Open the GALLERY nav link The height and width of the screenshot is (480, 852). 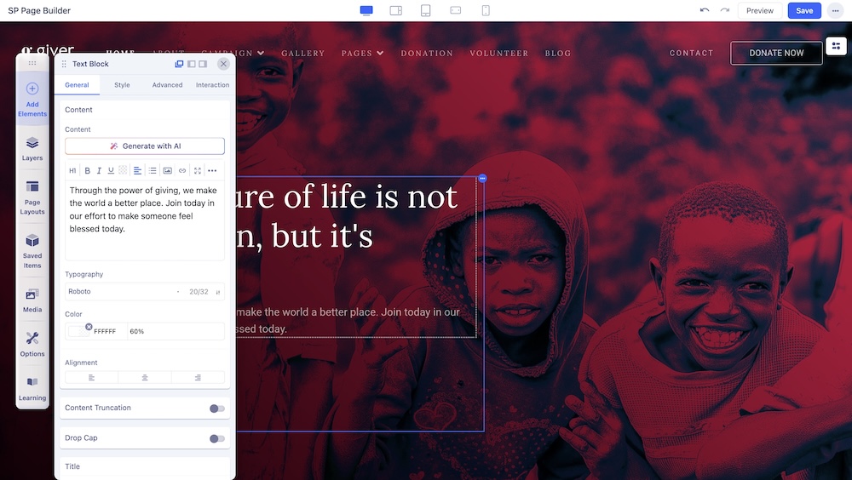click(302, 54)
